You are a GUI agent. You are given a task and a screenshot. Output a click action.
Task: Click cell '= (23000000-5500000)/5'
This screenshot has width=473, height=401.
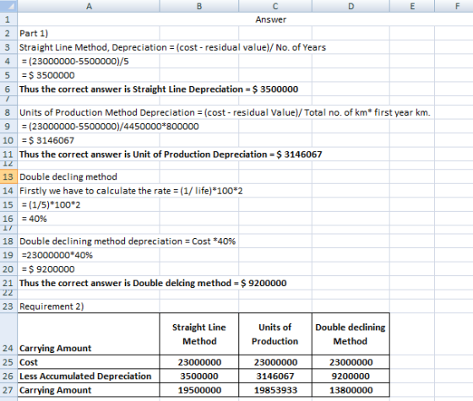[x=75, y=61]
